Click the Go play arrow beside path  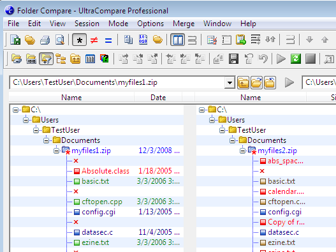(289, 82)
